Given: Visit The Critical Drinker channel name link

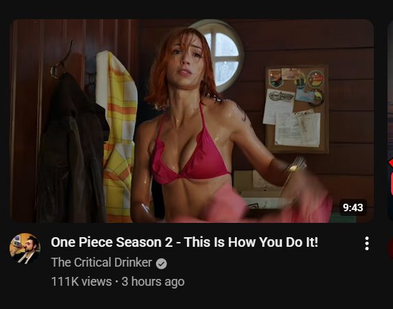Looking at the screenshot, I should pyautogui.click(x=101, y=263).
